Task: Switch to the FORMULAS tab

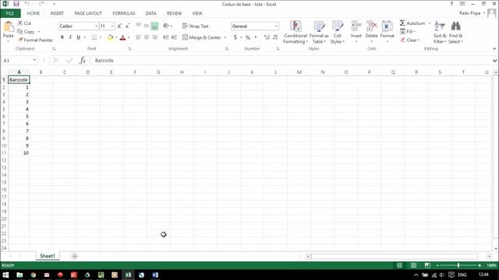Action: click(x=124, y=13)
